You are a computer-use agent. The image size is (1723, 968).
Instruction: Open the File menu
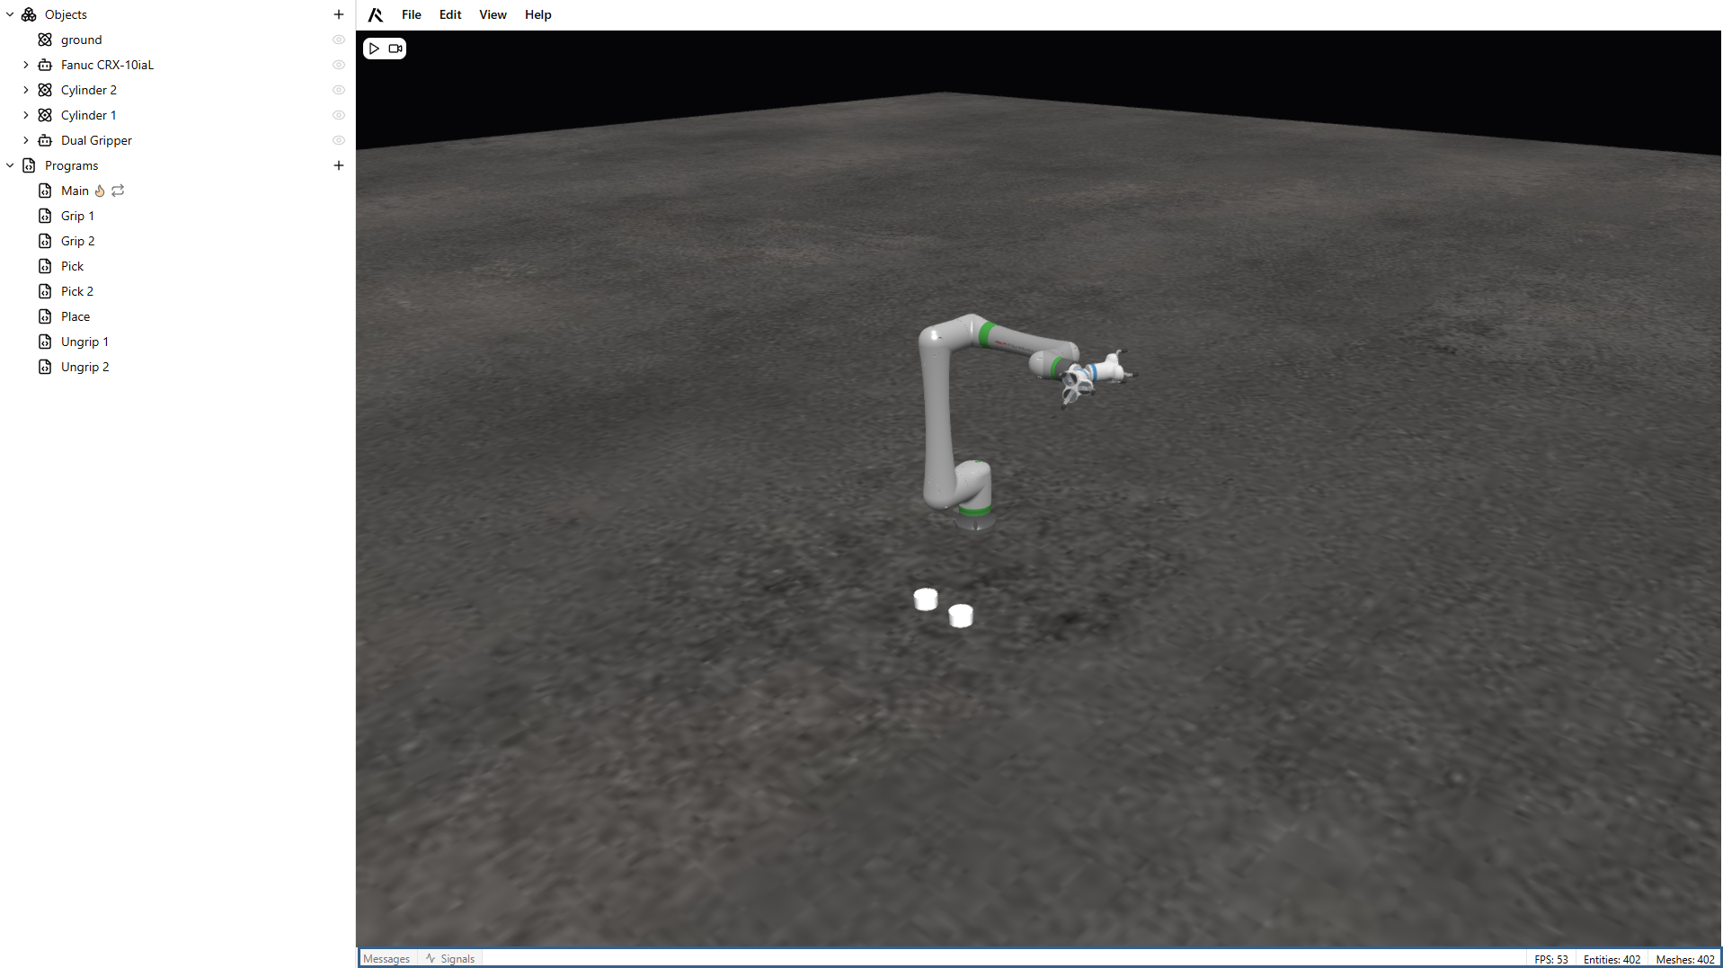pos(411,14)
